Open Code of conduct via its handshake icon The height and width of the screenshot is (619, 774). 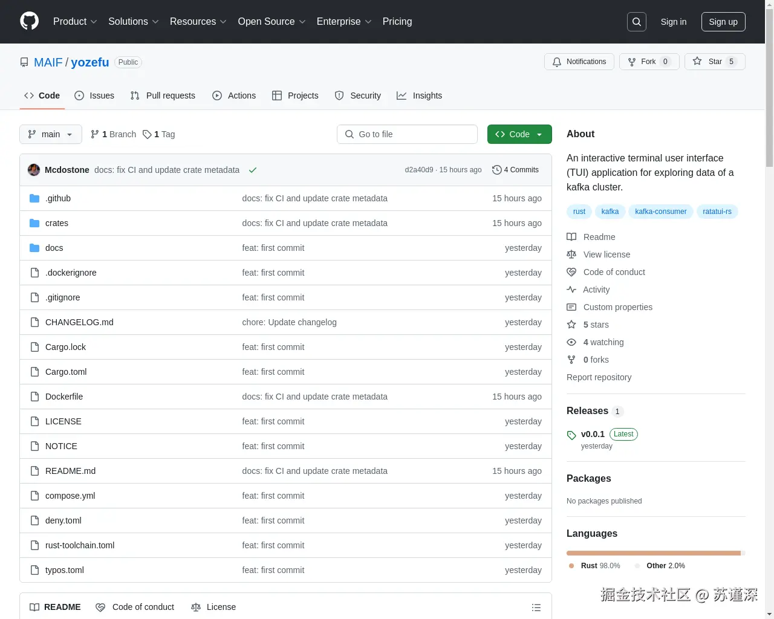pyautogui.click(x=571, y=271)
